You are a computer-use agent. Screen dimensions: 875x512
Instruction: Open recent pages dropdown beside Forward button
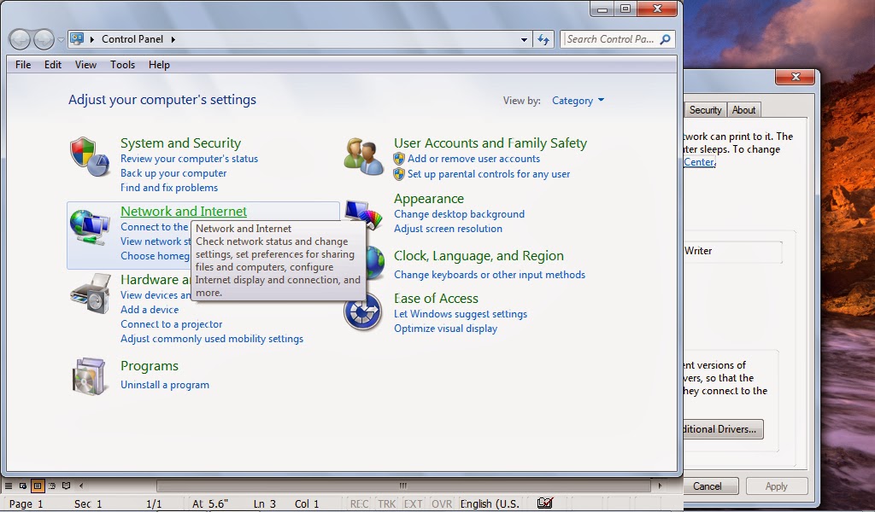click(x=61, y=39)
